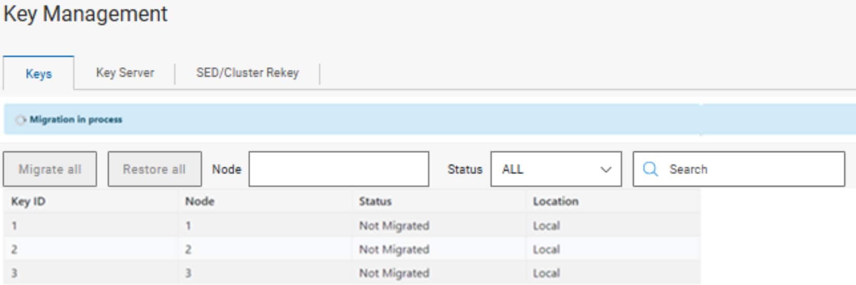Click the Restore all button
Screen dimensions: 856x285
click(x=155, y=169)
